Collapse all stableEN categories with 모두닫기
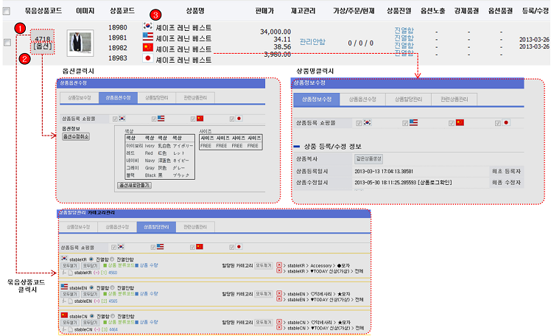Viewport: 551px width, 336px height. pyautogui.click(x=90, y=295)
